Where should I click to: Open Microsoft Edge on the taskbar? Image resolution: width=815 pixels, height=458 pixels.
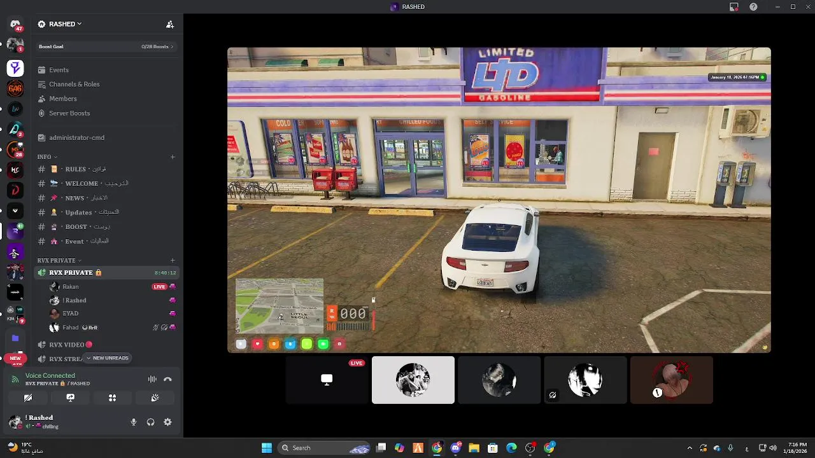(x=511, y=448)
